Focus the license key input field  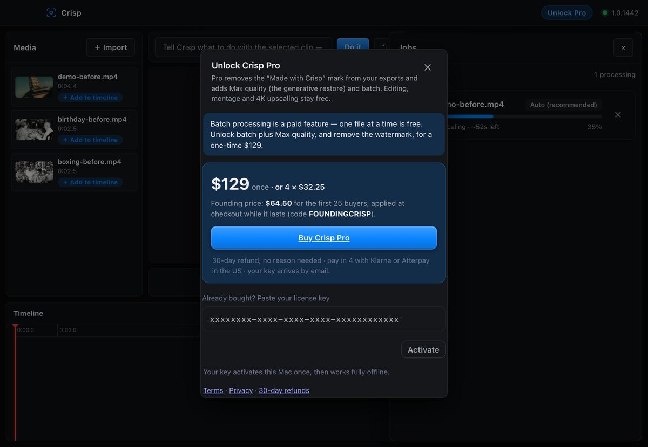(x=324, y=319)
